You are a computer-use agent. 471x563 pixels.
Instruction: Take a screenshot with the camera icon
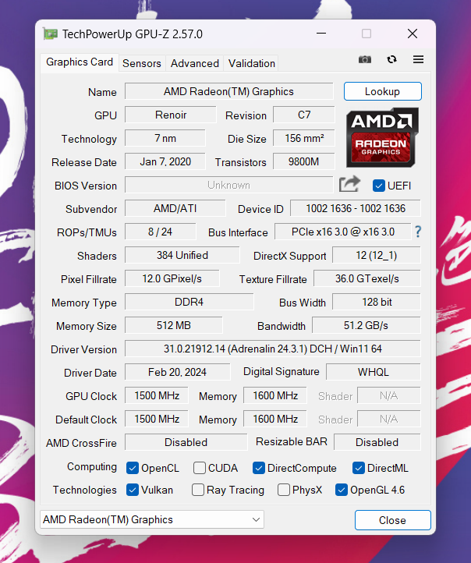coord(365,59)
